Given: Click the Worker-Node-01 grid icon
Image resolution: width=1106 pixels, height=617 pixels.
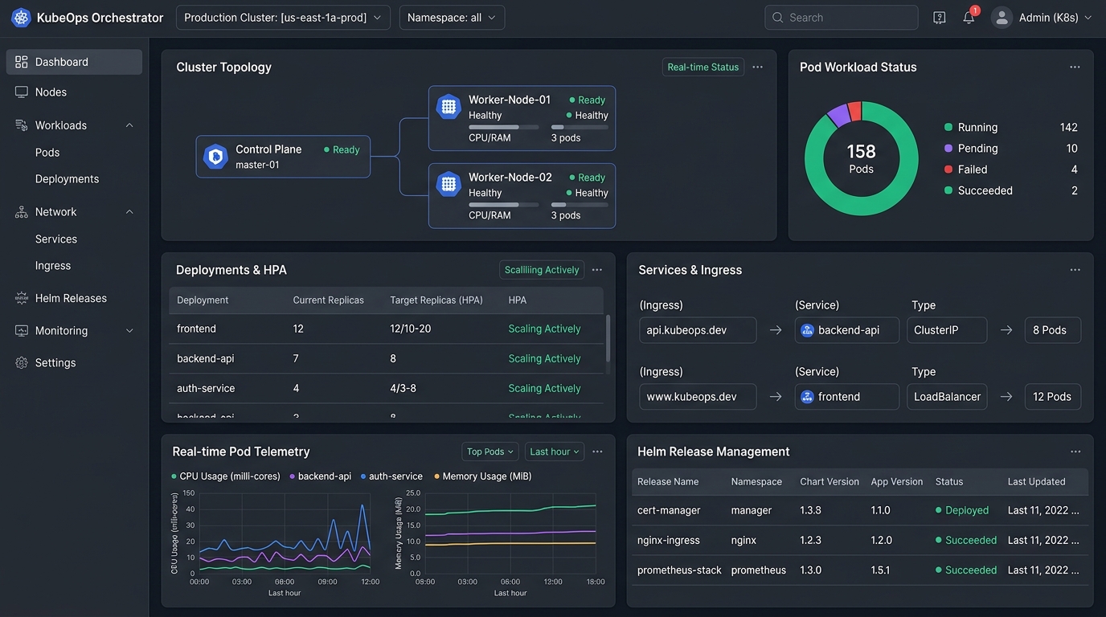Looking at the screenshot, I should [x=449, y=107].
